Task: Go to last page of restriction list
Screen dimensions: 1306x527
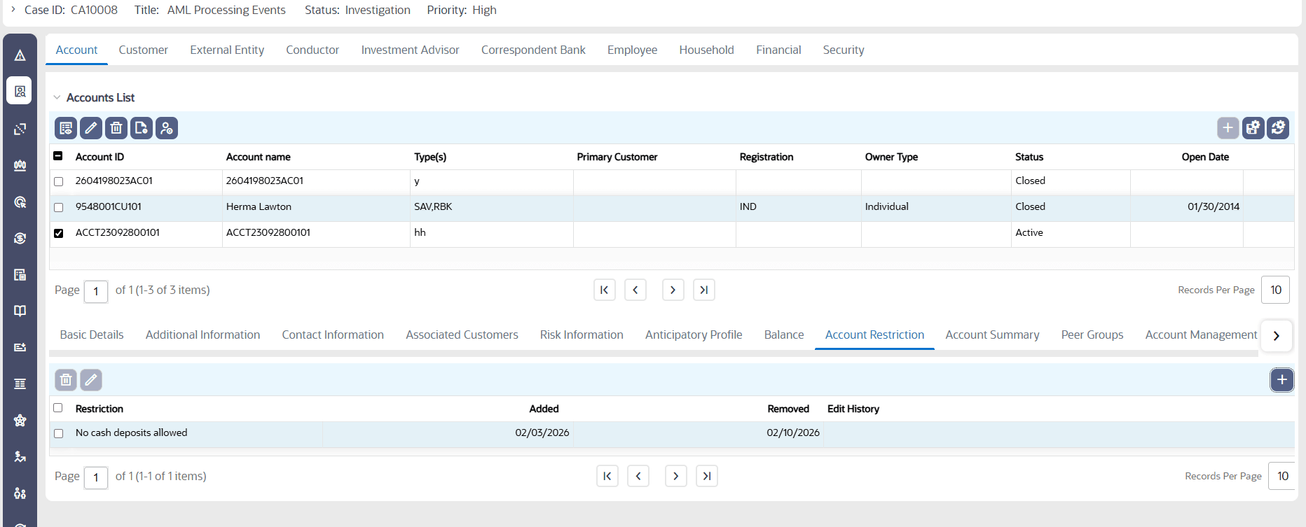Action: tap(707, 476)
